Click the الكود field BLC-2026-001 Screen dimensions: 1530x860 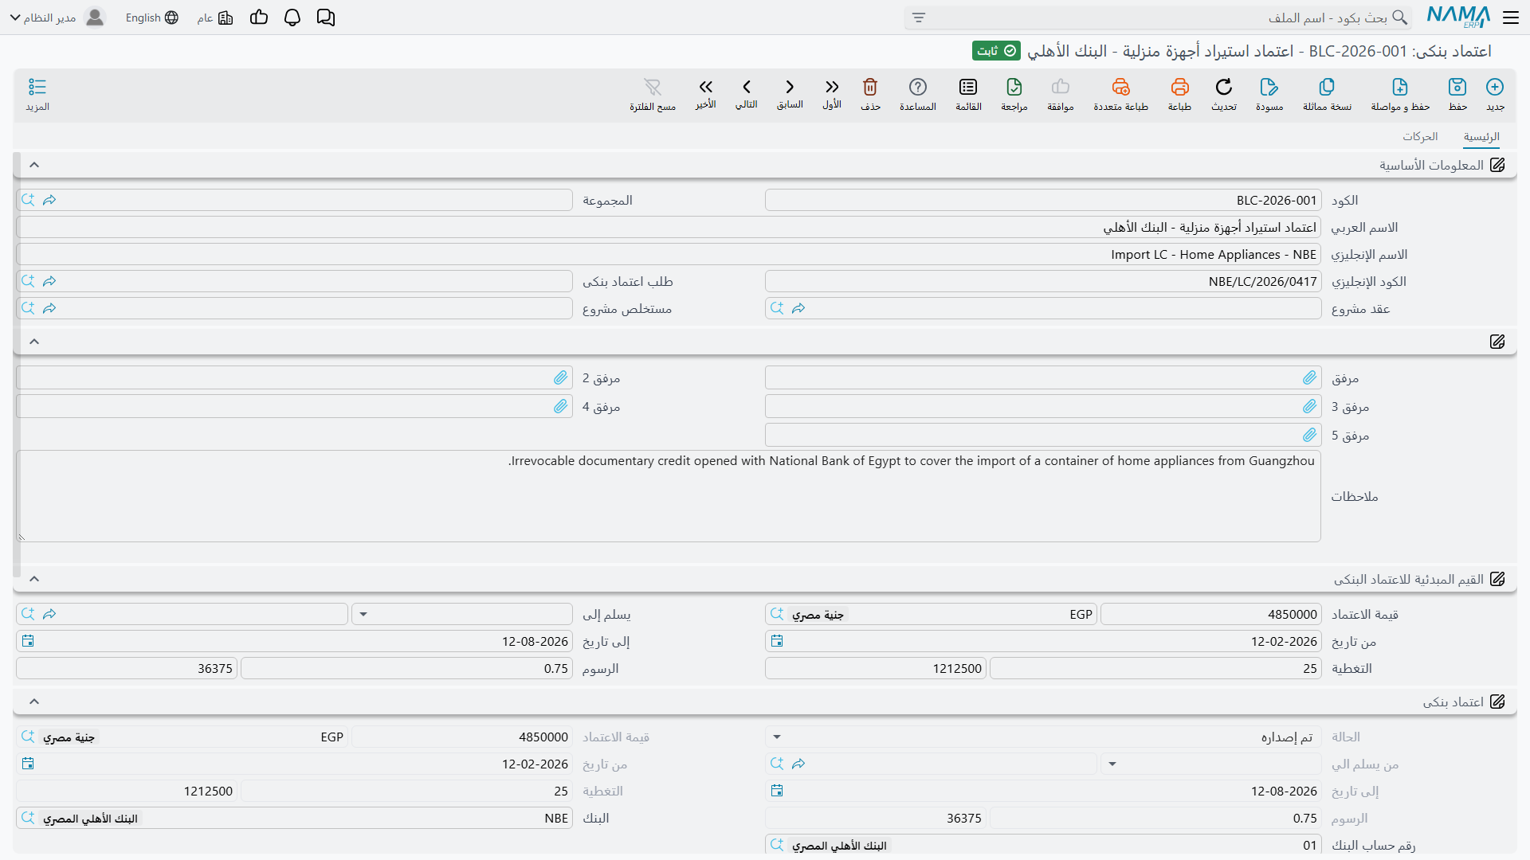(1043, 200)
